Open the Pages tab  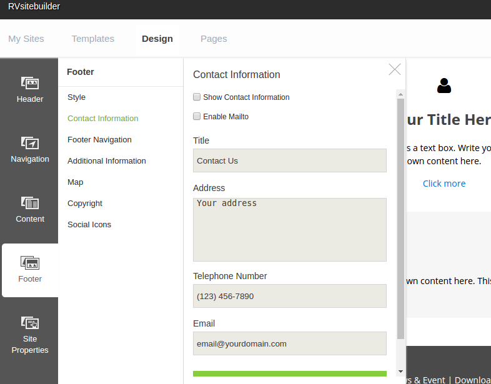pos(214,39)
